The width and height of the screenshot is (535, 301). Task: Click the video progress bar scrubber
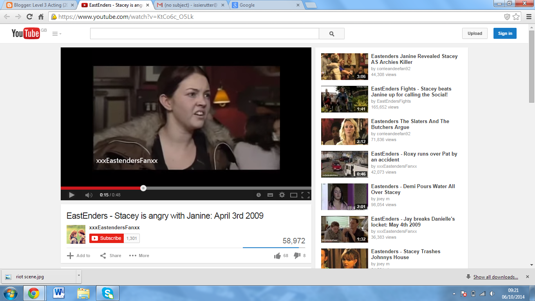click(x=143, y=188)
